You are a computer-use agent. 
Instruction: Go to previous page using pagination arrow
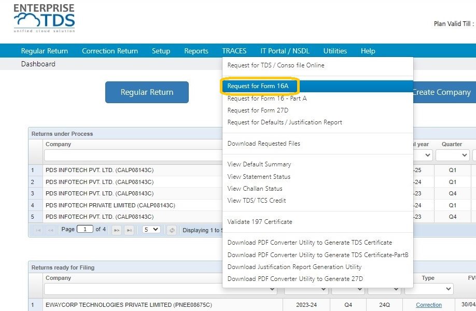click(x=50, y=230)
